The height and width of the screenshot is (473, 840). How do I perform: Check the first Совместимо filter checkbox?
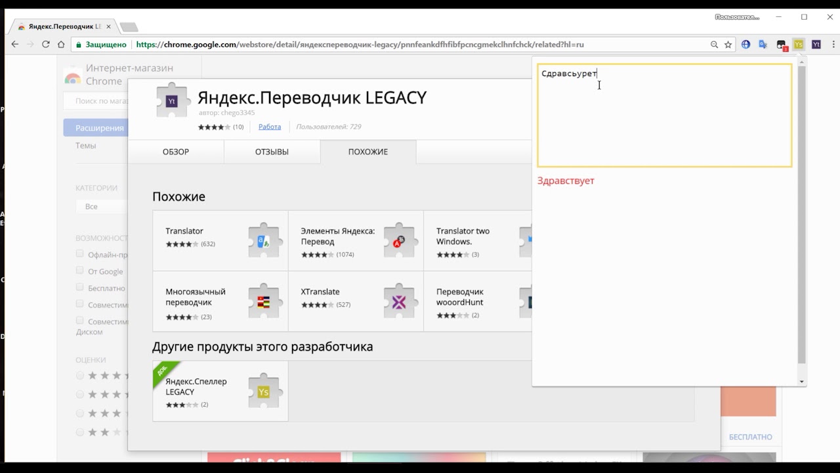80,304
